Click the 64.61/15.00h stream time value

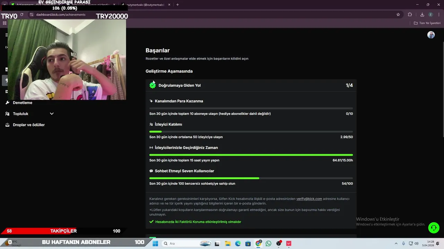point(343,160)
